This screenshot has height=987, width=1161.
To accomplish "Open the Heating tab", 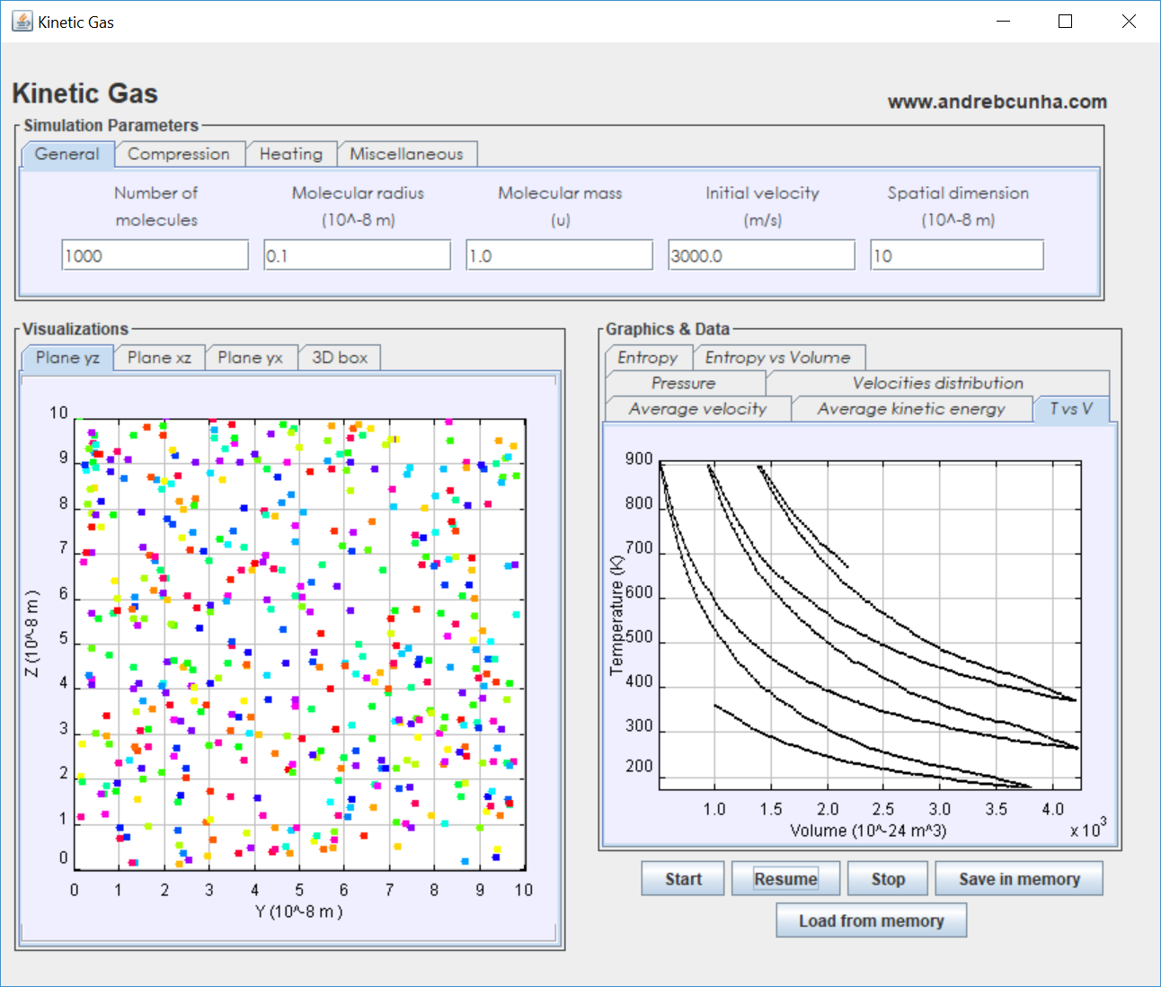I will pos(291,154).
